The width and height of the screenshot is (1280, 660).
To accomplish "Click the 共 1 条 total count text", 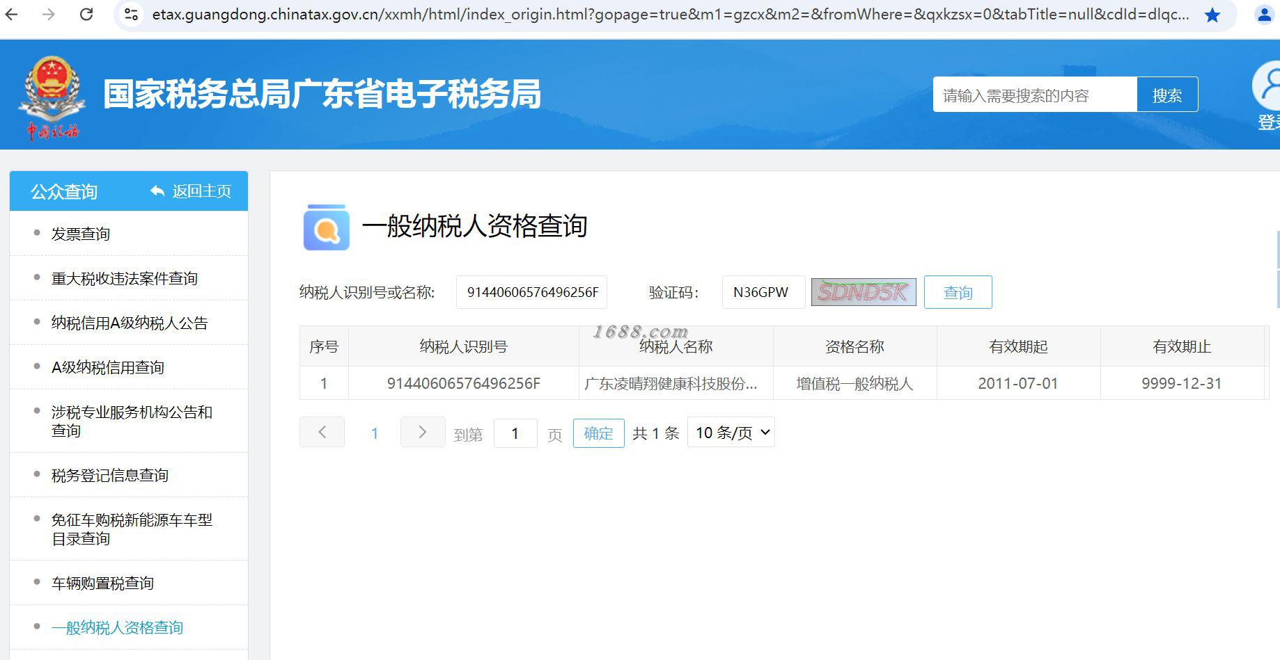I will [x=656, y=433].
